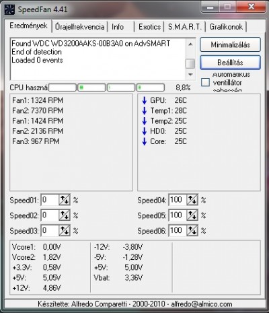Click the 8,8% CPU usage value

point(183,88)
